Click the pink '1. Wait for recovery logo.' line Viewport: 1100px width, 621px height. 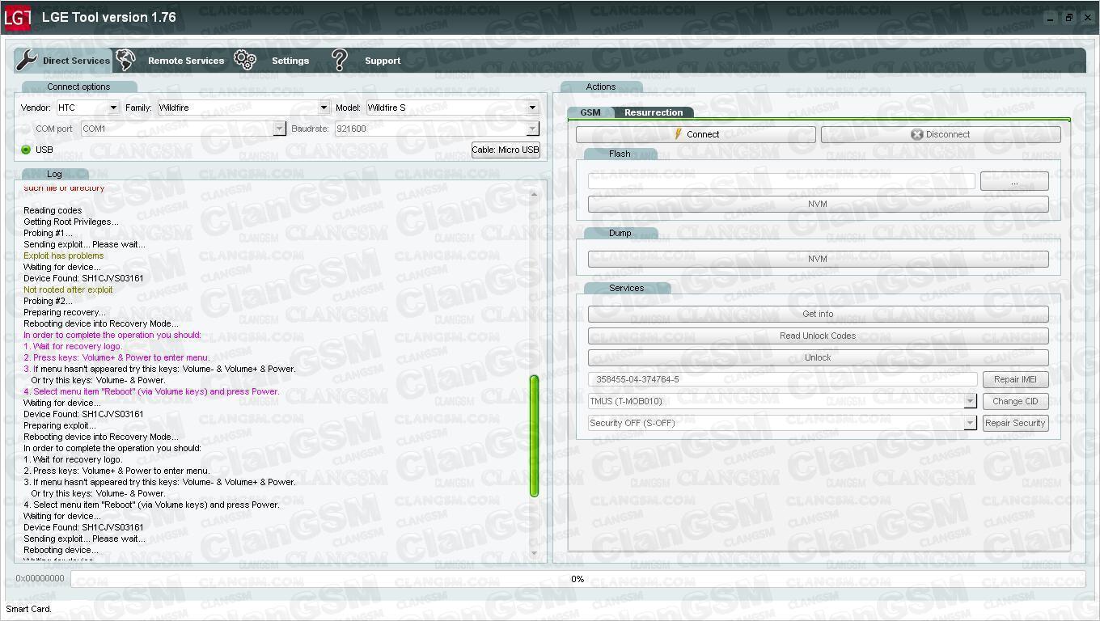tap(73, 346)
